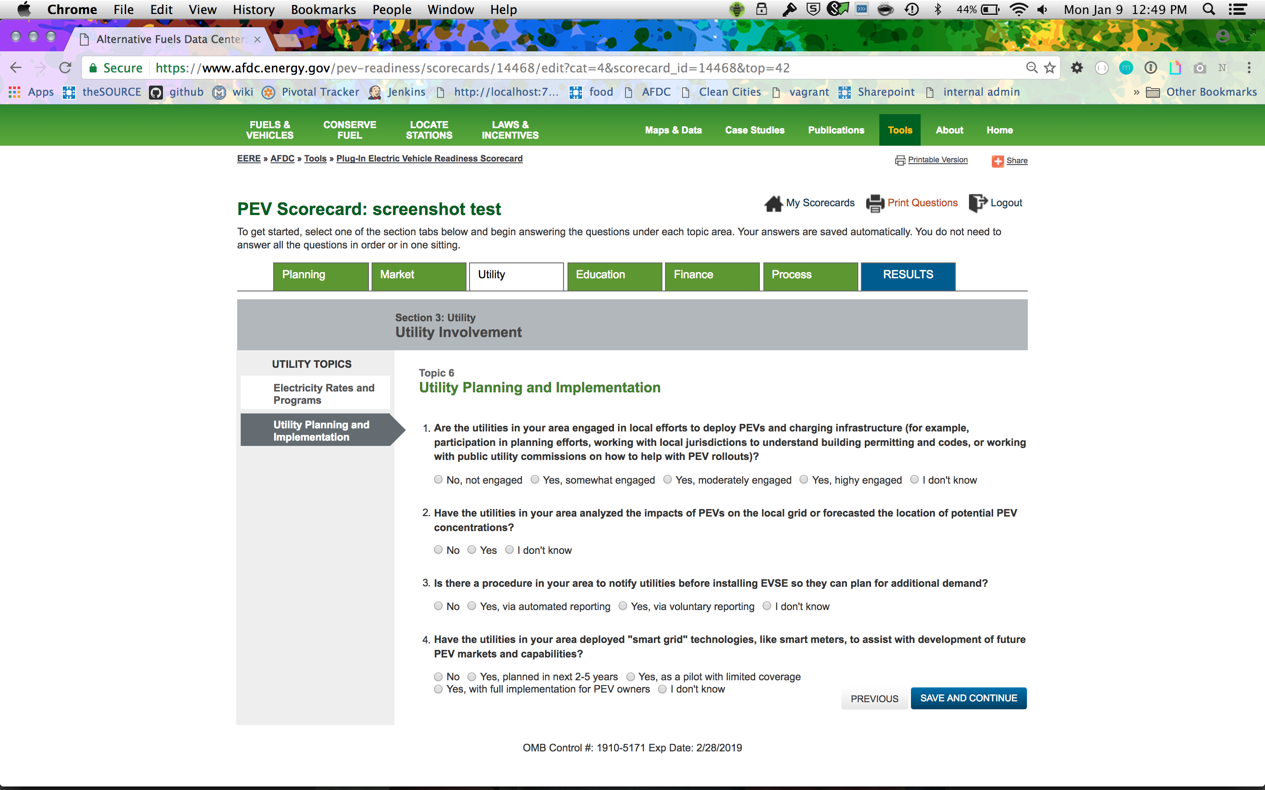The image size is (1265, 790).
Task: Click the Printable Version printer icon
Action: 900,160
